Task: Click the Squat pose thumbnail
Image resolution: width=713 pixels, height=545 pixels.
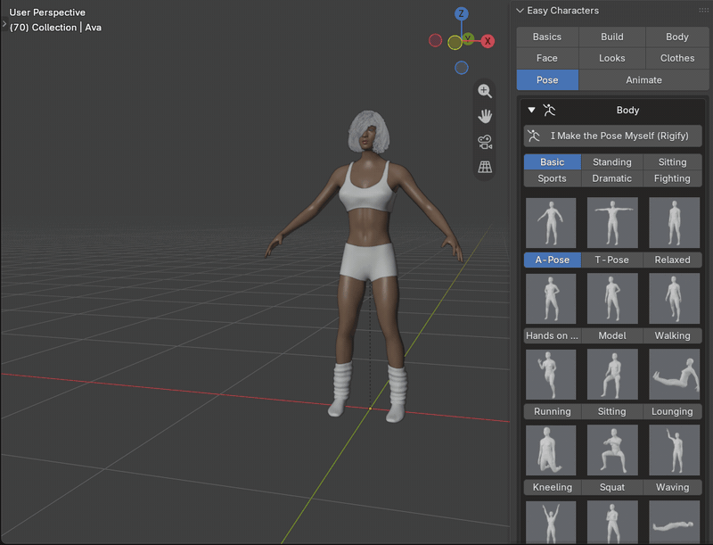Action: tap(612, 450)
